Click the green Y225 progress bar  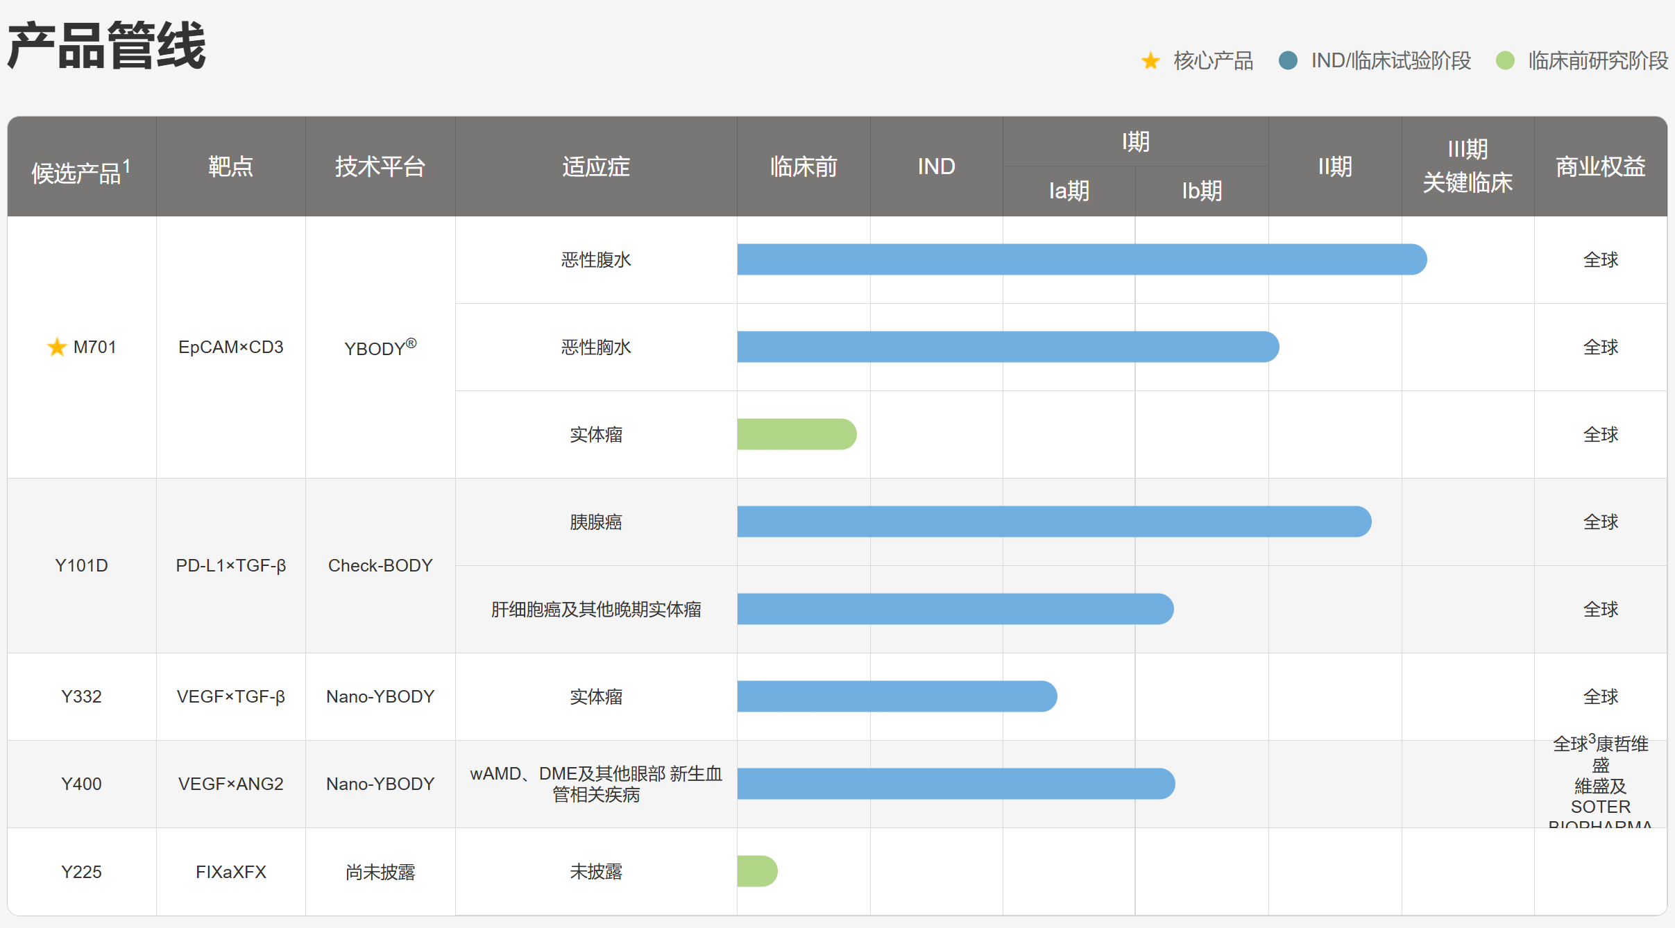point(757,871)
